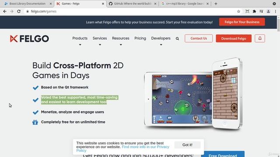Click Felgo for Your Business button
Screen dimensions: 280x157
point(242,22)
